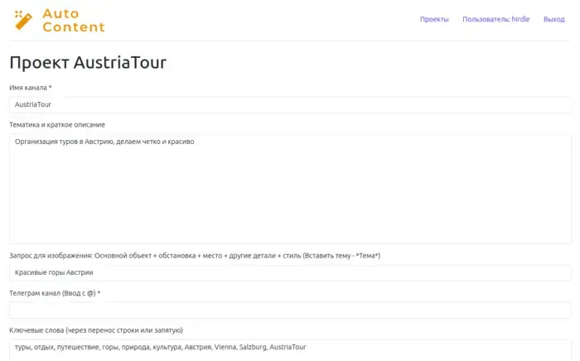The image size is (580, 361).
Task: Click the Ключевые слова label
Action: coord(96,330)
